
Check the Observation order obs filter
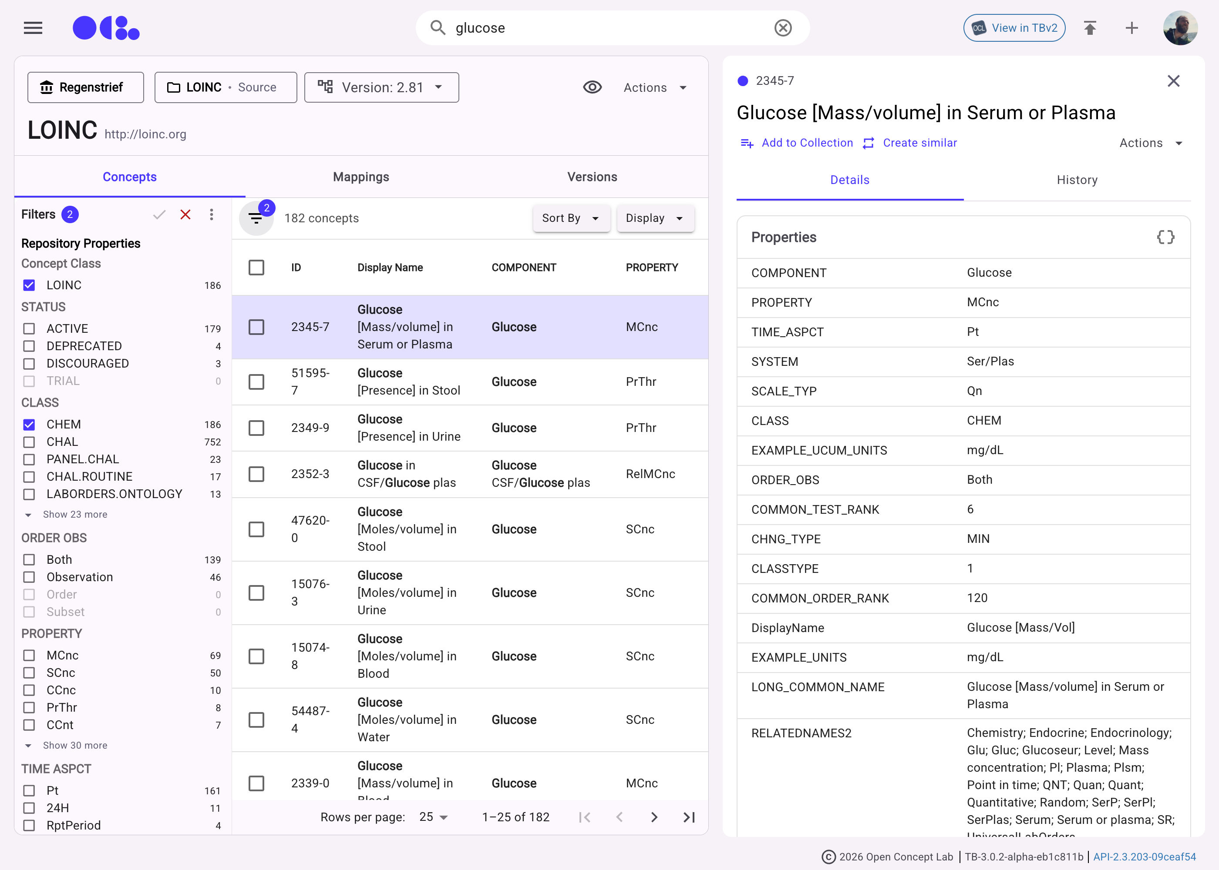pyautogui.click(x=29, y=577)
